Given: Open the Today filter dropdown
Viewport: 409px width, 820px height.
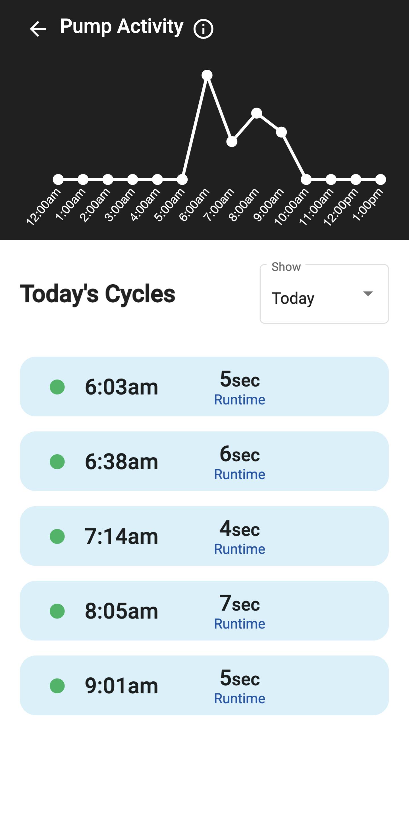Looking at the screenshot, I should (x=324, y=294).
